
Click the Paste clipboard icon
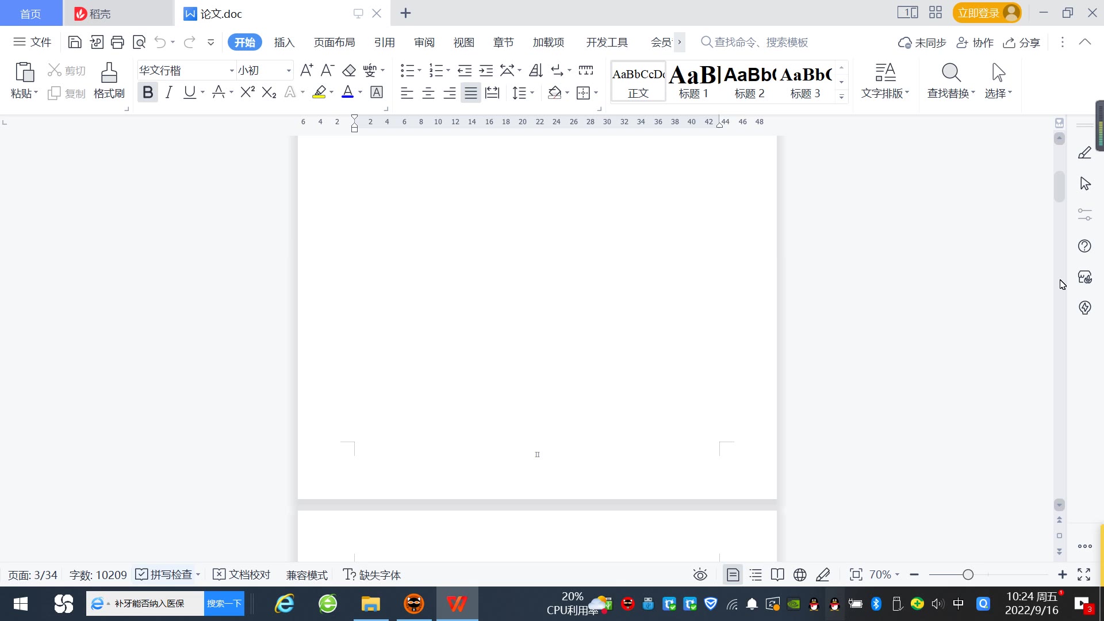point(24,72)
